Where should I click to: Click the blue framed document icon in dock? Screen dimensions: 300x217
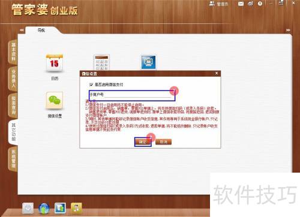tap(60, 208)
